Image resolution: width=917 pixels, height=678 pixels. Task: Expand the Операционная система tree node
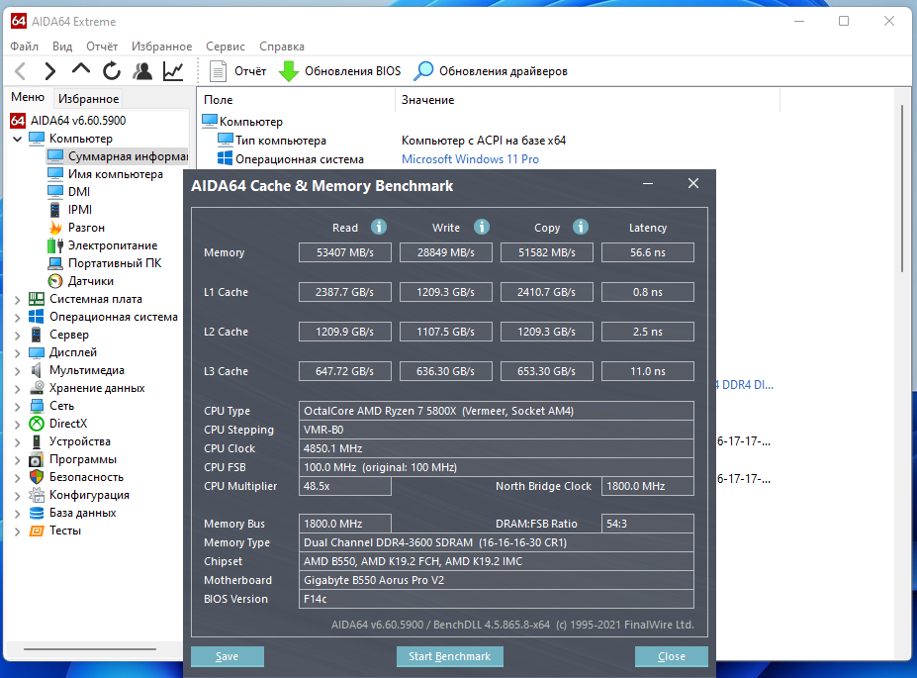[18, 317]
